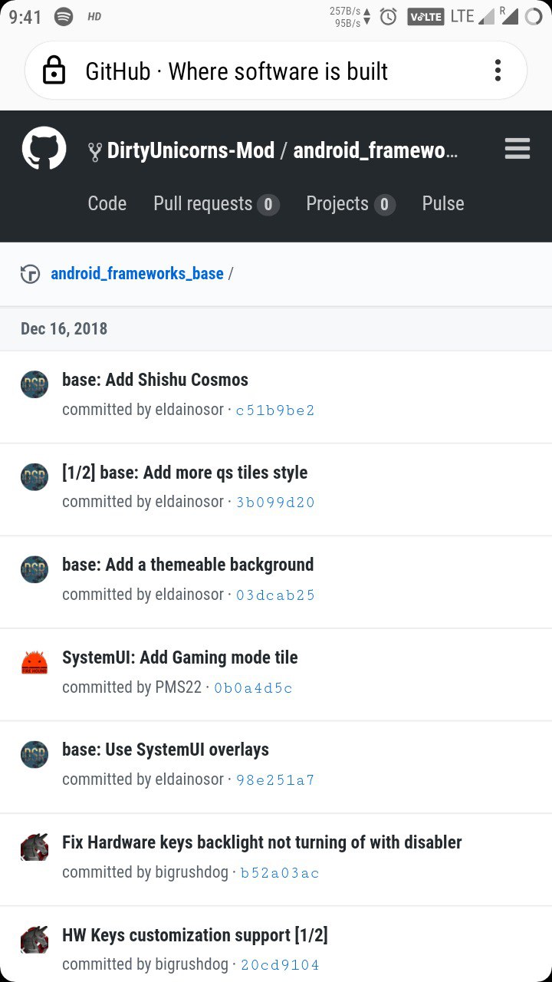Open commit hash 0b0a4d5c

point(253,688)
